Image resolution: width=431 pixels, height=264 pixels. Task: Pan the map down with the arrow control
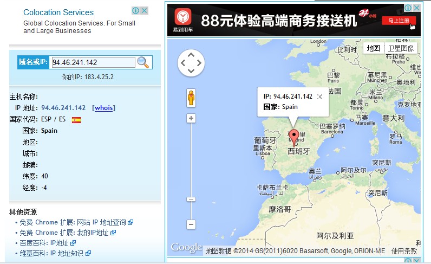coord(191,71)
